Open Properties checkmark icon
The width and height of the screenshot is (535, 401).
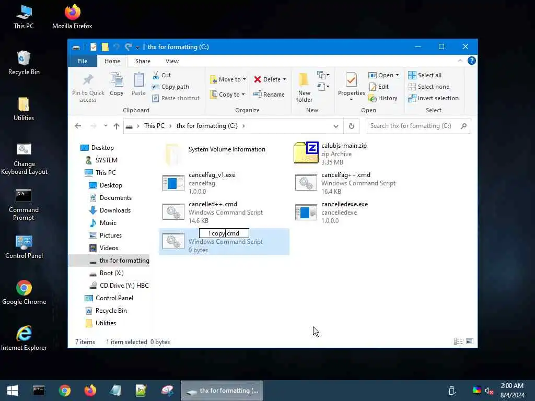[351, 80]
